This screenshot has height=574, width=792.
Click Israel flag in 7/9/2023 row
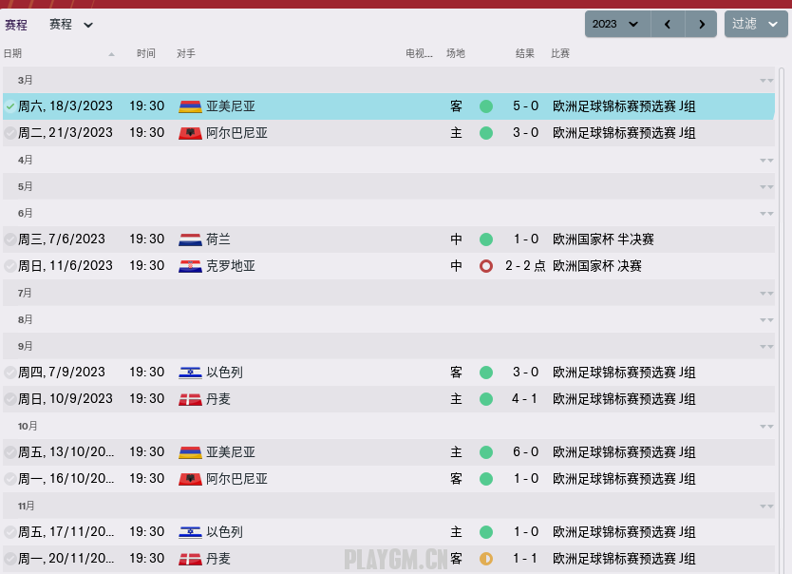(x=190, y=373)
